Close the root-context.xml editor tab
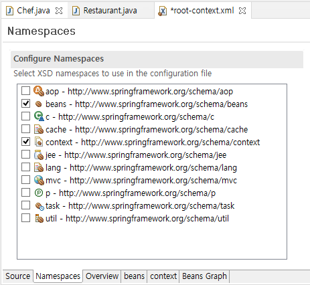Screen dimensions: 310x285 coord(242,11)
